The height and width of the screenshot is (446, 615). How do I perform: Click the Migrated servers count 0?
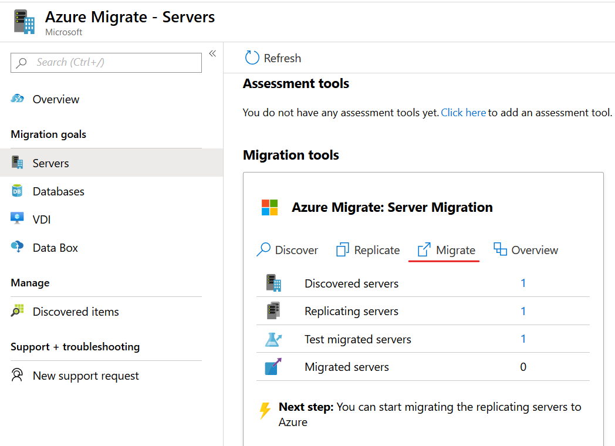(x=523, y=367)
